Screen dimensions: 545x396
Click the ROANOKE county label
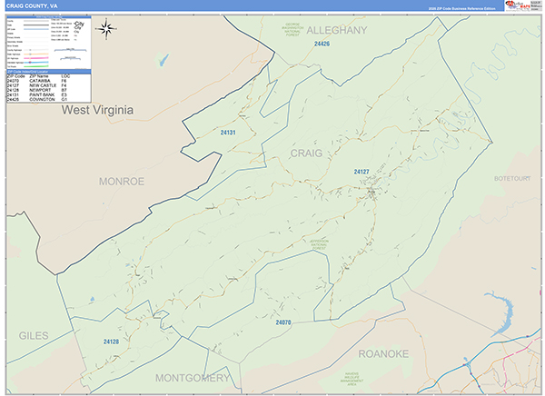click(383, 354)
